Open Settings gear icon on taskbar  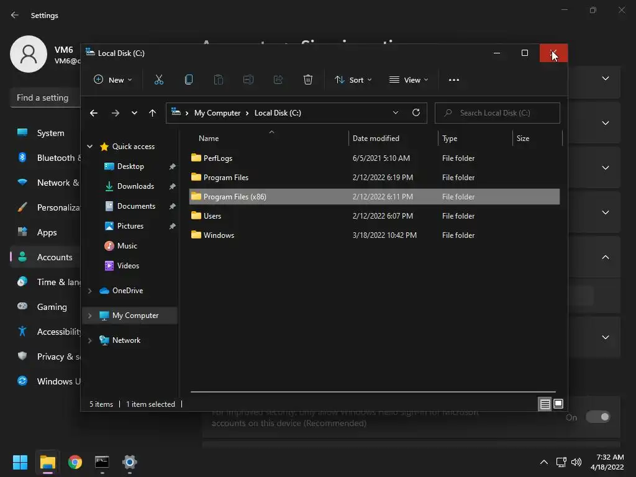point(129,462)
